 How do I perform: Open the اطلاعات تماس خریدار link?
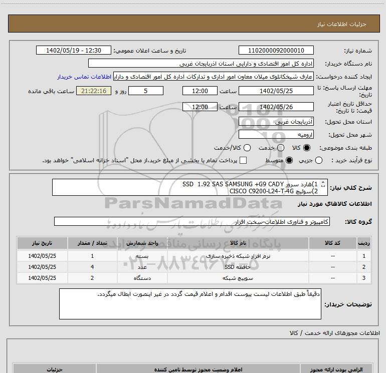pos(84,77)
